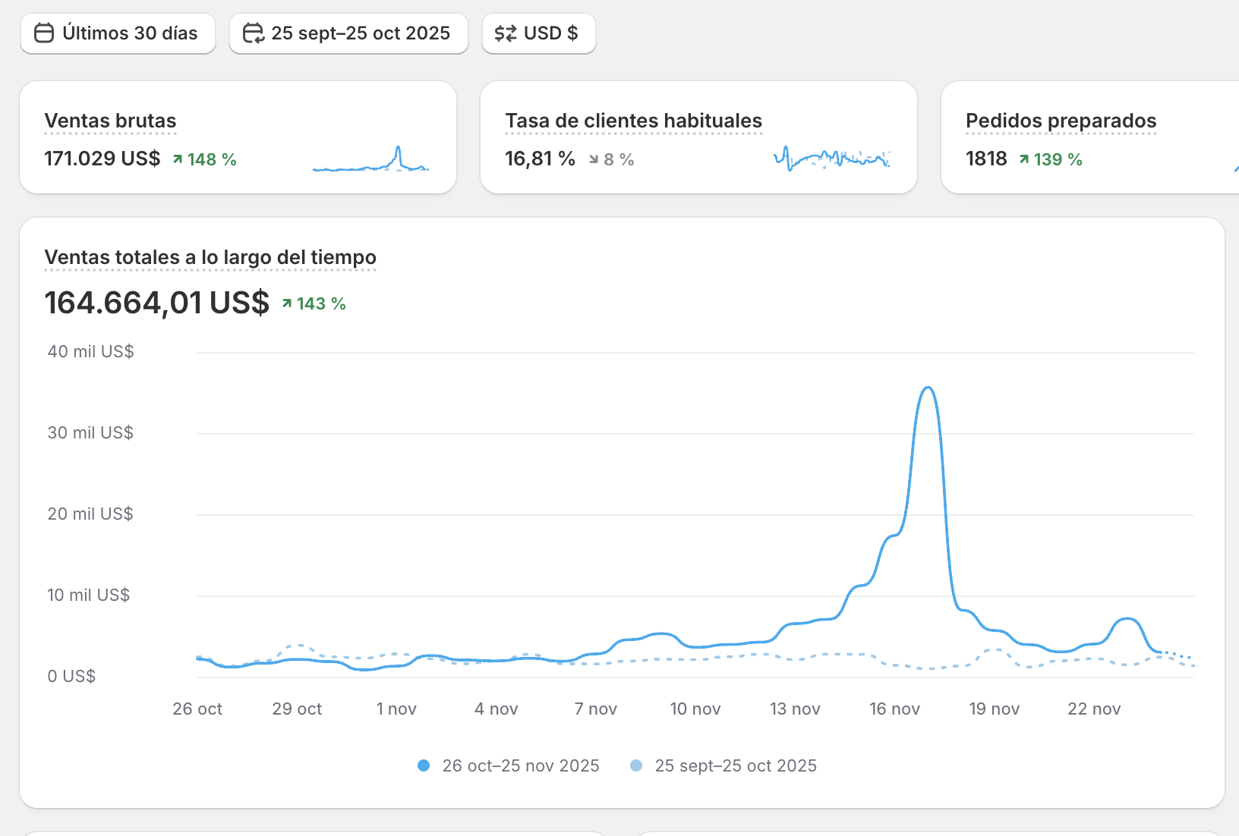Click the 16,81 % returning rate value

[540, 159]
